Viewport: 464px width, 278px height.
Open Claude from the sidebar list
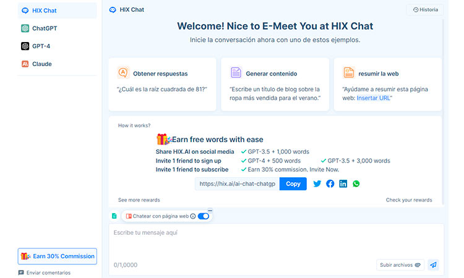pos(41,64)
